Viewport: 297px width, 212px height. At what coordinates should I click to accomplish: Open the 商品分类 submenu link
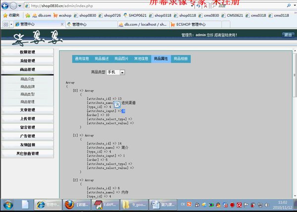27,79
